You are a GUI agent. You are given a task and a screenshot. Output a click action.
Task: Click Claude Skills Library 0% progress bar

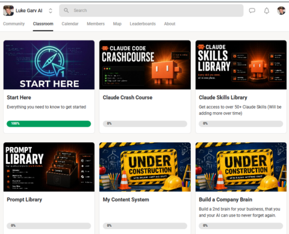coord(241,124)
